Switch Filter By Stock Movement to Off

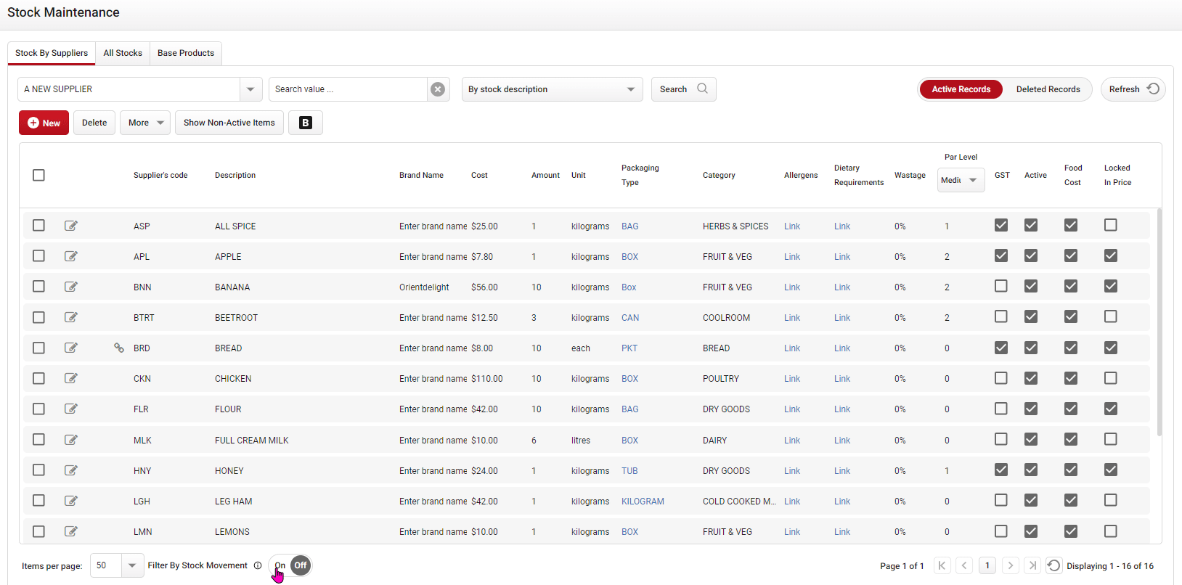(x=301, y=565)
